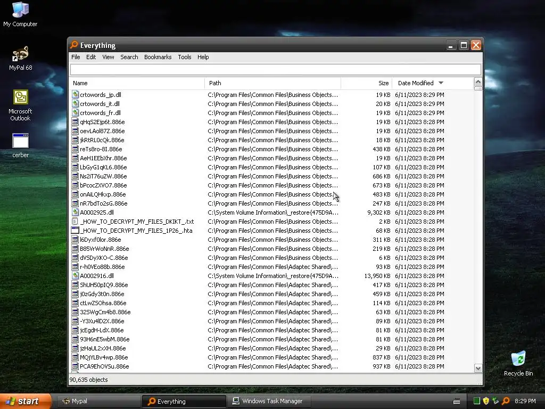Click the text file icon of _HOW_TO_DECRYPT_MY_FILES_DKIKT_.txt

pyautogui.click(x=75, y=221)
